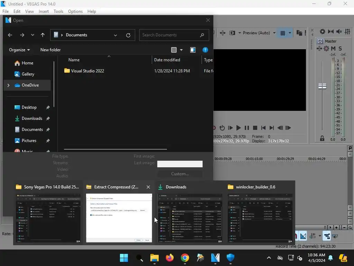This screenshot has width=354, height=266.
Task: Click Downmix Output icon in Master Bus
Action: pyautogui.click(x=331, y=32)
